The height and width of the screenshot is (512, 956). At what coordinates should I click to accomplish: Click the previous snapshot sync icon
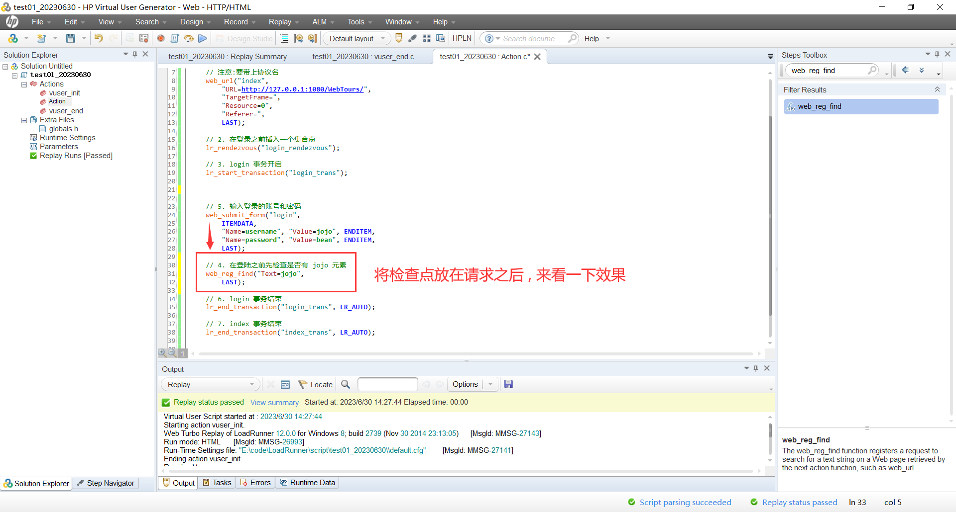[298, 38]
